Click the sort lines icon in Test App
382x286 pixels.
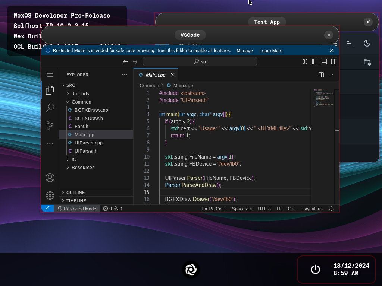350,43
